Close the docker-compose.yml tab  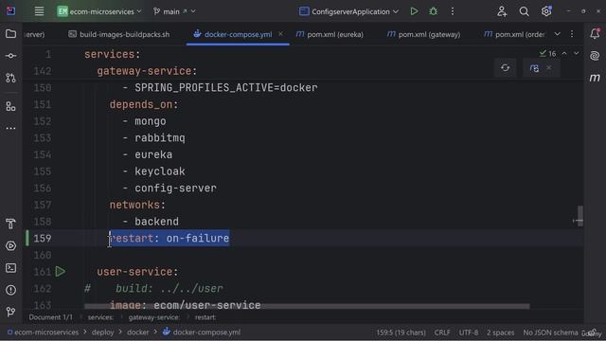tap(280, 34)
